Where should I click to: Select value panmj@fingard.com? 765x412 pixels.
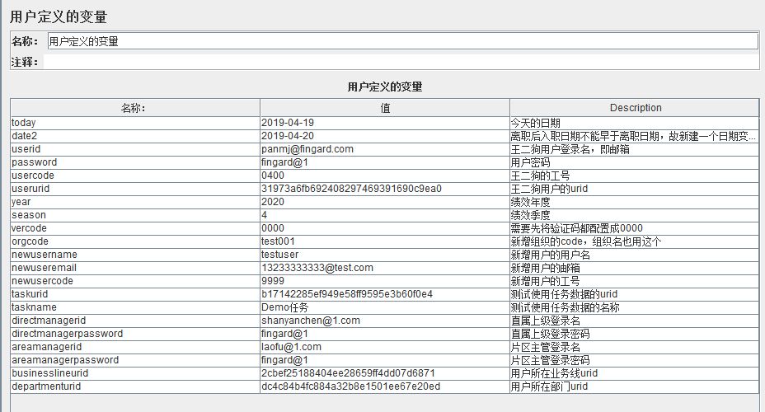tap(385, 149)
